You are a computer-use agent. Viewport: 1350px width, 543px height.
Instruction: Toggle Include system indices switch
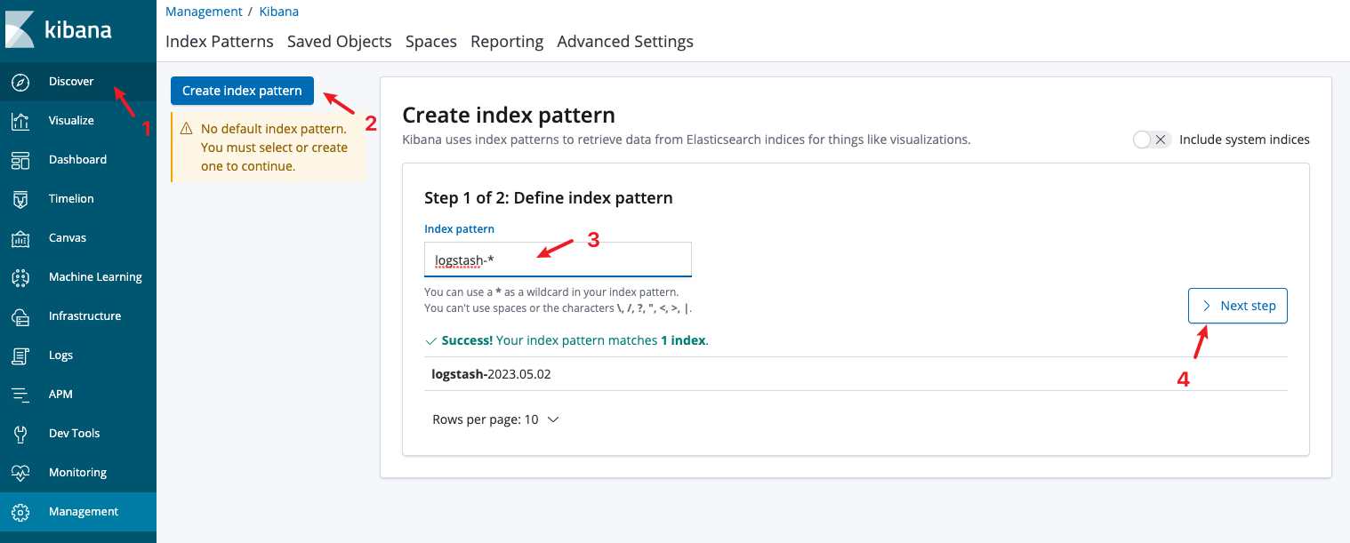1152,140
